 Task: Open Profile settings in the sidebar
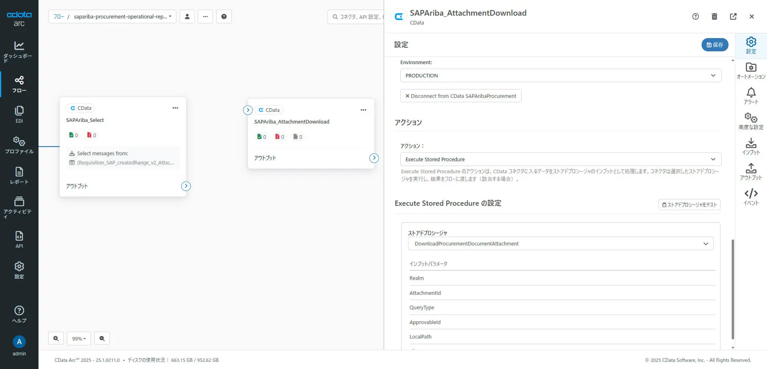coord(19,145)
